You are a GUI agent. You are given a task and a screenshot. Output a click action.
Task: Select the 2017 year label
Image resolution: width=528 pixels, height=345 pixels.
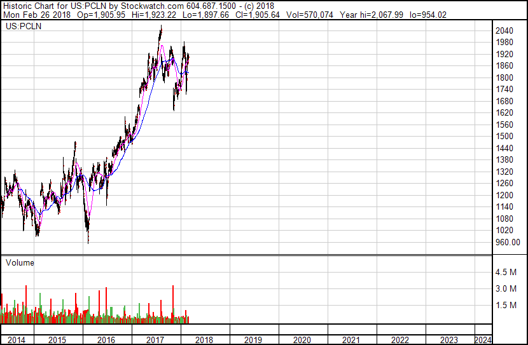click(155, 340)
